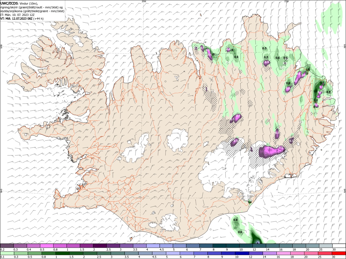This screenshot has height=259, width=346.
Task: Click the 15W longitude label
Action: click(286, 1)
